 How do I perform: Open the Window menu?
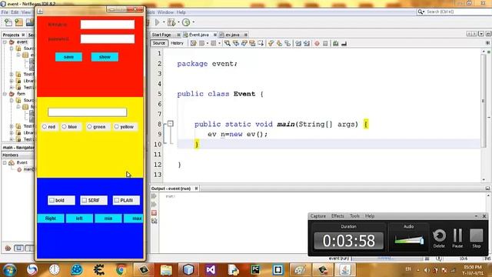pyautogui.click(x=166, y=12)
